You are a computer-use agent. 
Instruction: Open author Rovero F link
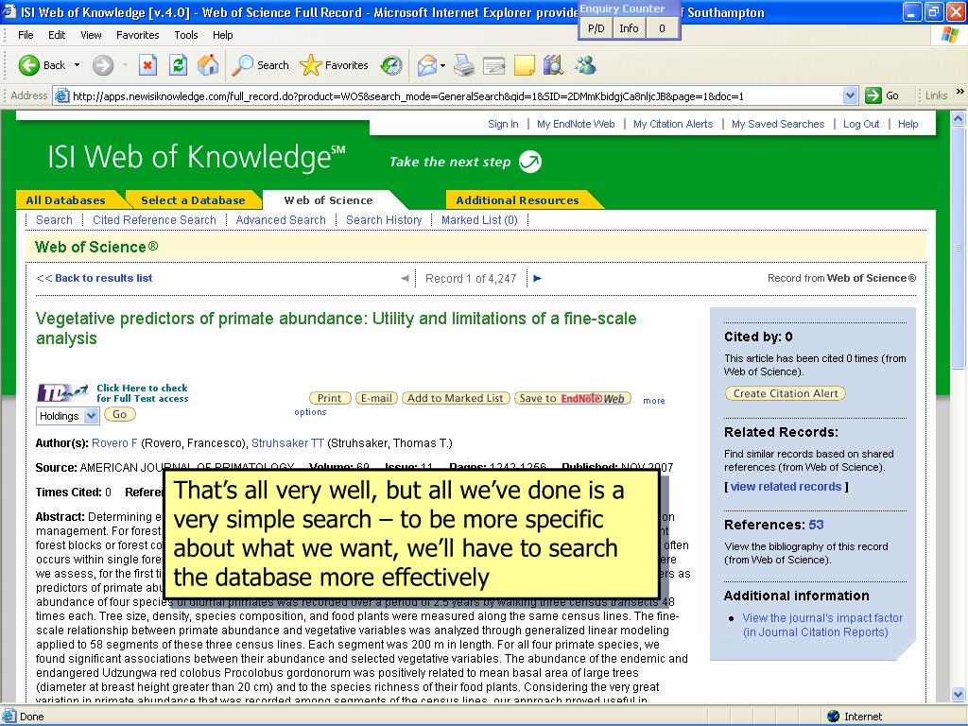pyautogui.click(x=114, y=443)
